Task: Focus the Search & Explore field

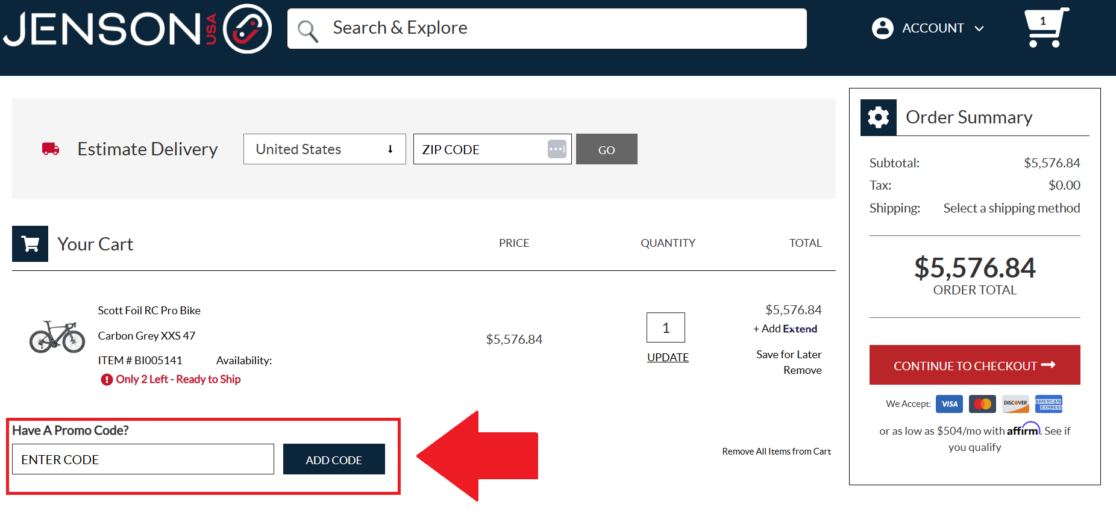Action: (x=547, y=28)
